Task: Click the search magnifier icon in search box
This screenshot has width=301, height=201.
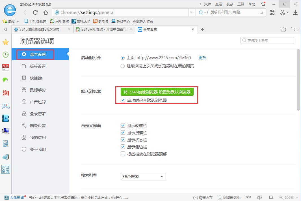Action: click(x=261, y=12)
